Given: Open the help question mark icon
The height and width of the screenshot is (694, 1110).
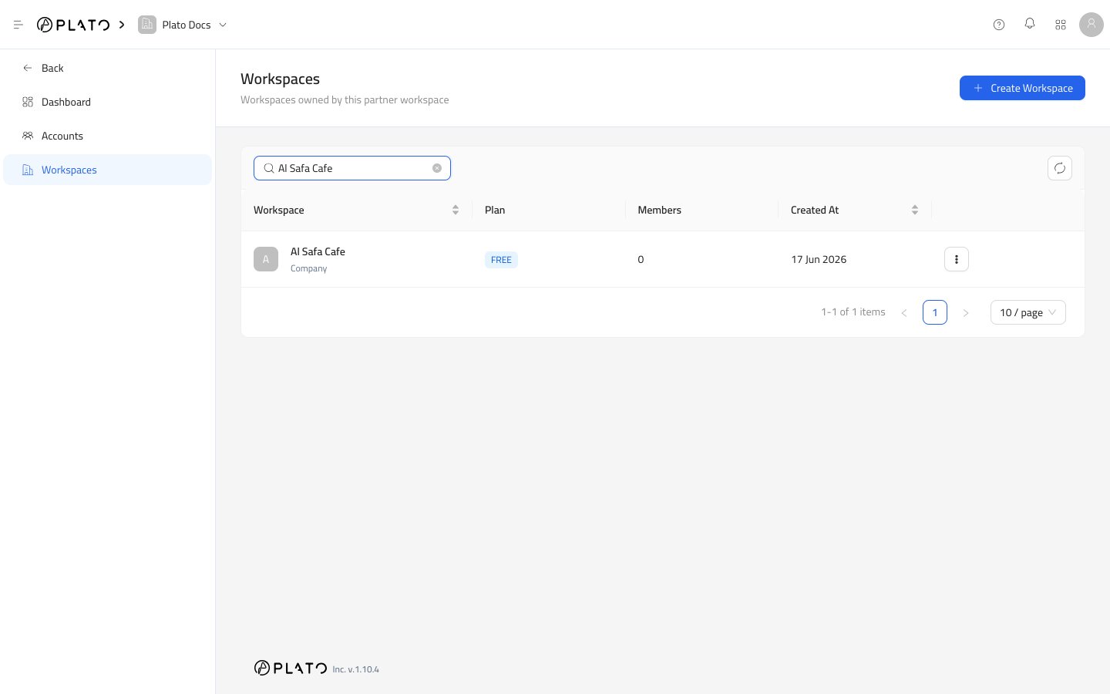Looking at the screenshot, I should point(999,25).
